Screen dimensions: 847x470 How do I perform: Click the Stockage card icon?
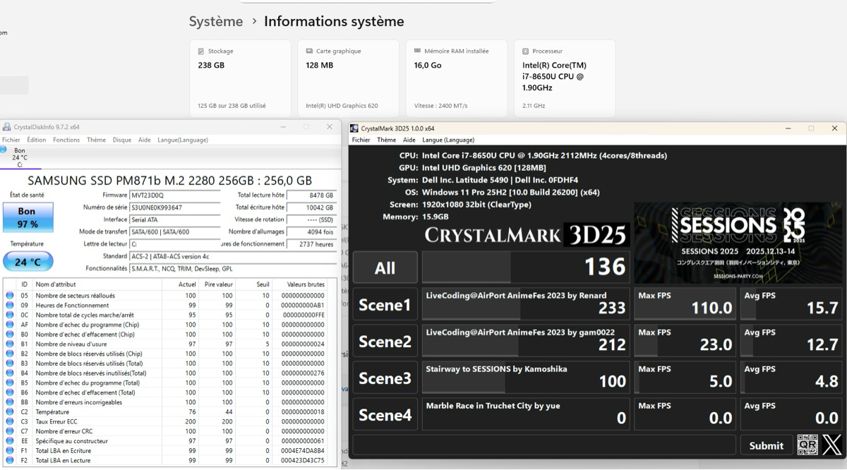201,52
